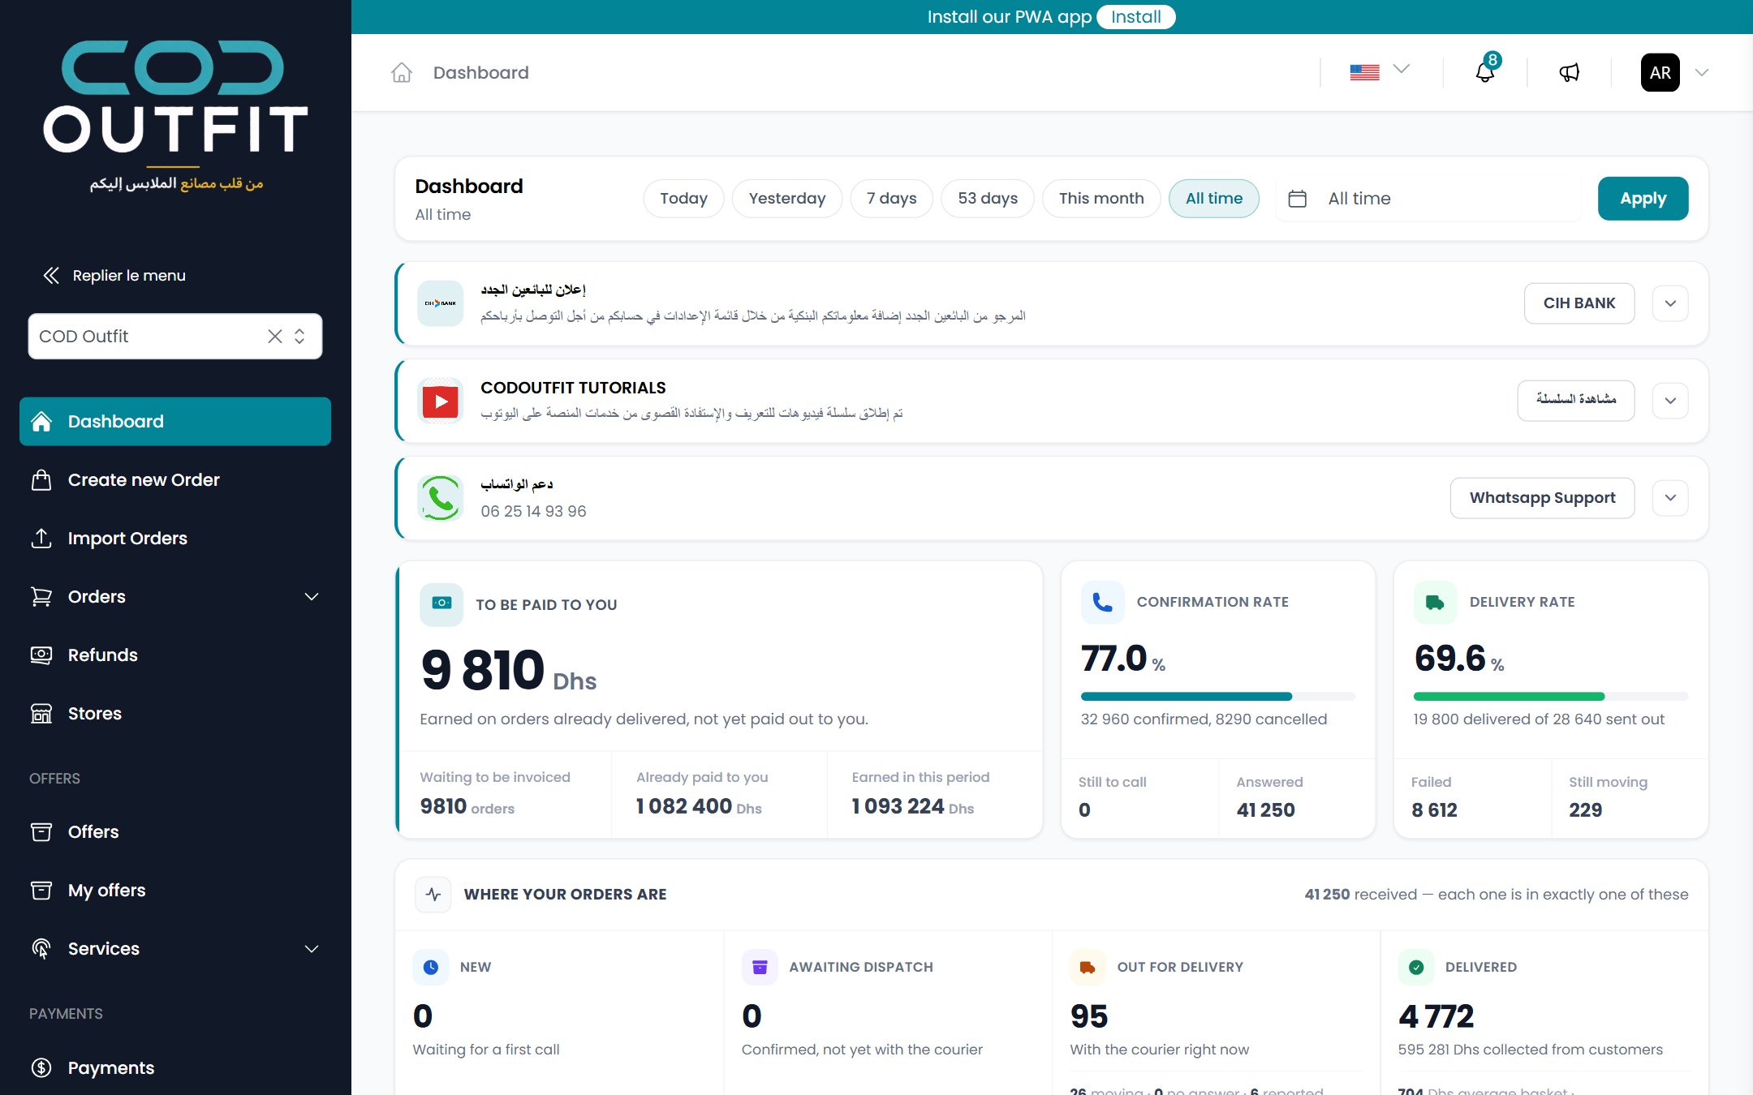Open the Offers page
Screen dimensions: 1753x1095
(175, 832)
